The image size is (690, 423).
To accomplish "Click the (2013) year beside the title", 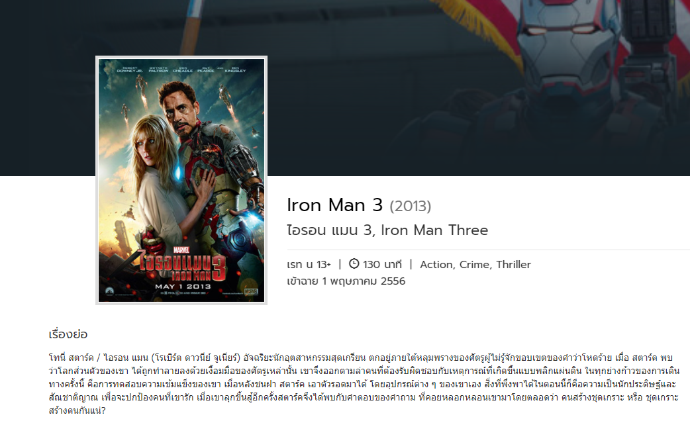I will (410, 207).
